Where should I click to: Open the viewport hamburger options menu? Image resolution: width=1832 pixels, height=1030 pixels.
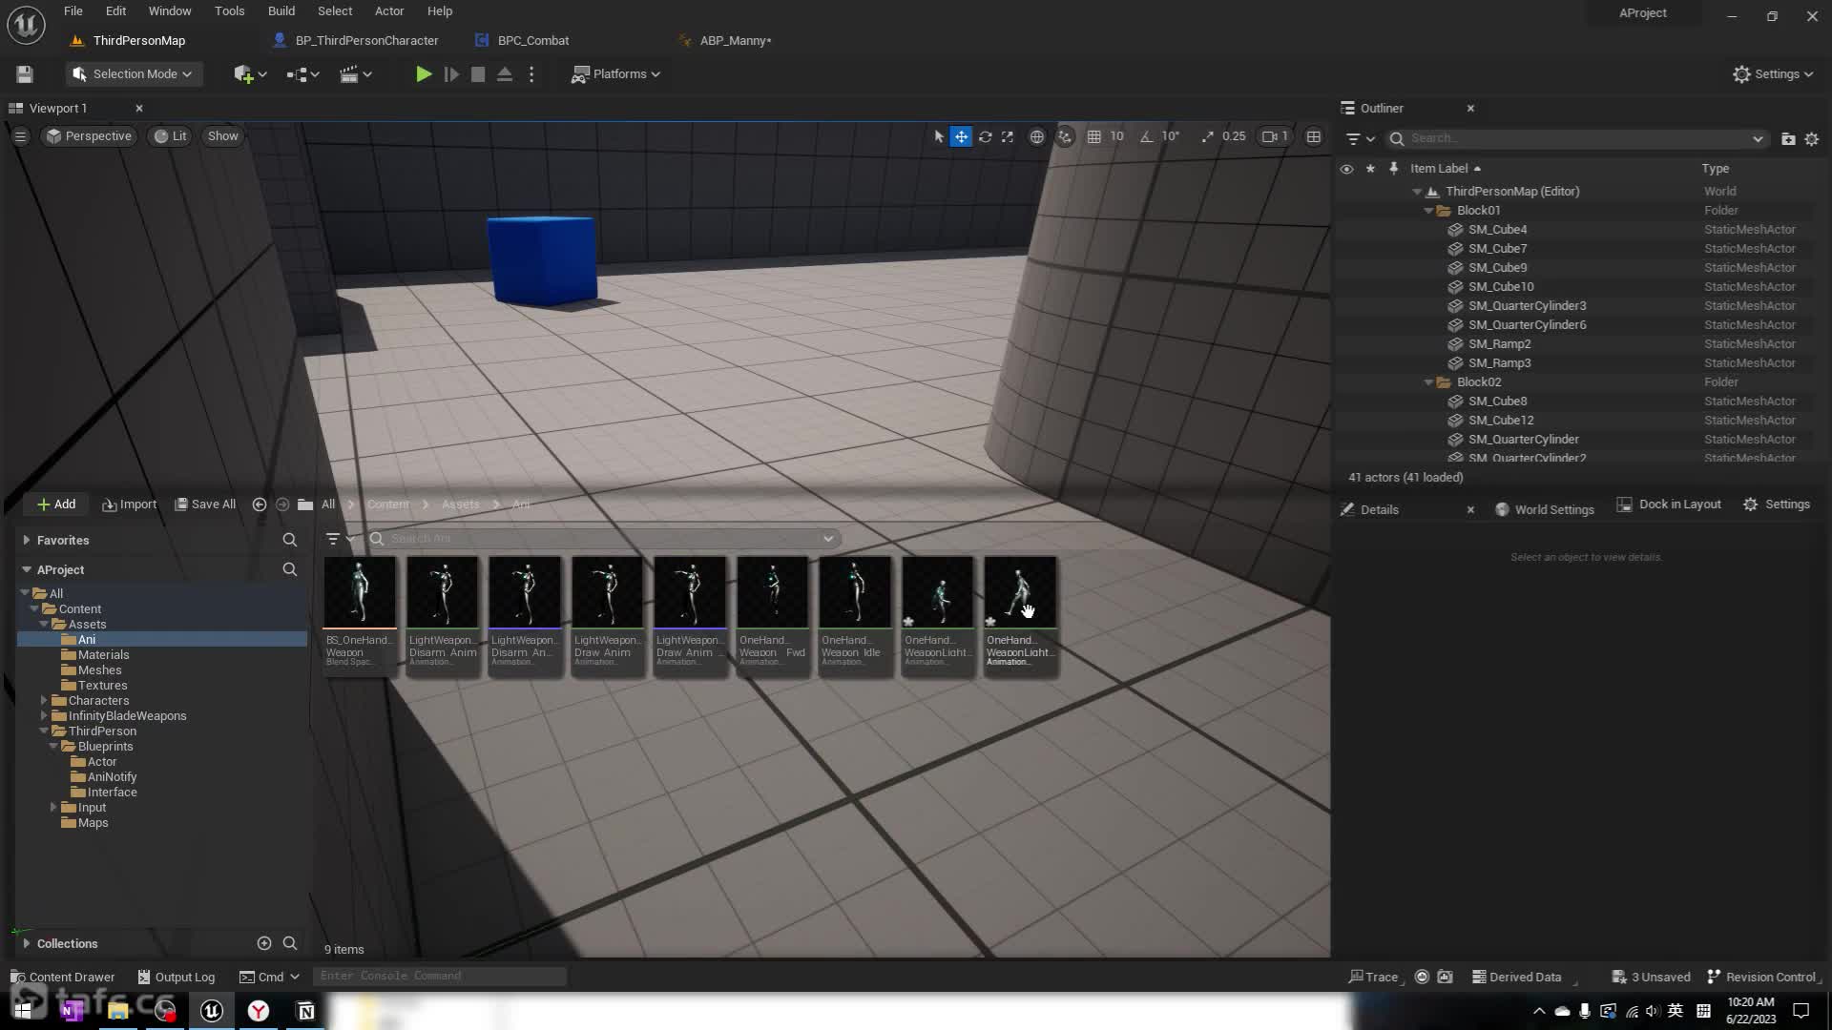tap(20, 136)
